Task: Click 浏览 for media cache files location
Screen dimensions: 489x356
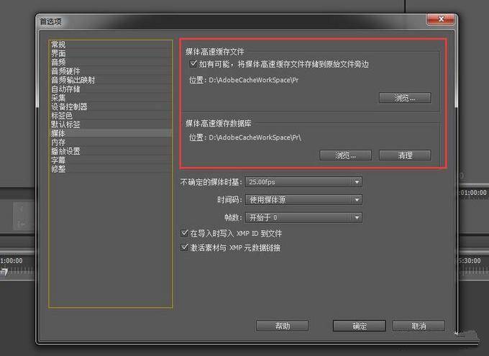Action: click(x=405, y=98)
